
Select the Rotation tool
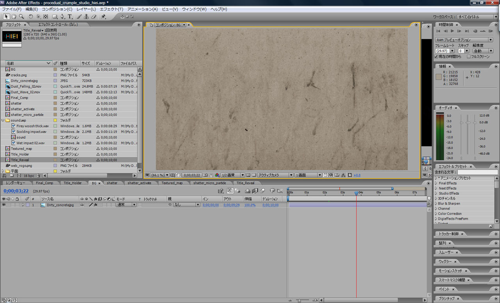click(31, 16)
